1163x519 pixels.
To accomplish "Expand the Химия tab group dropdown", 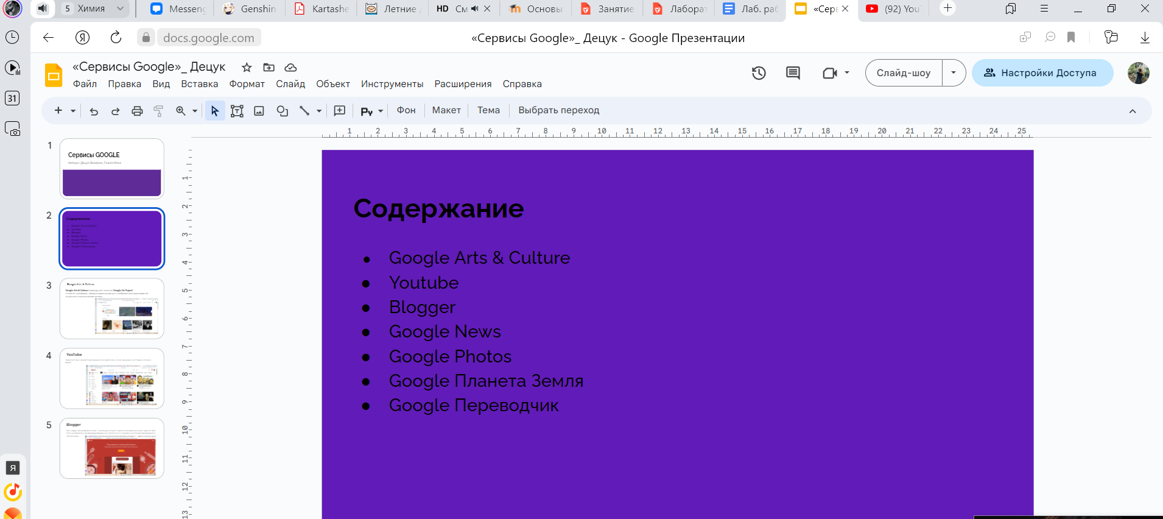I will [x=121, y=9].
